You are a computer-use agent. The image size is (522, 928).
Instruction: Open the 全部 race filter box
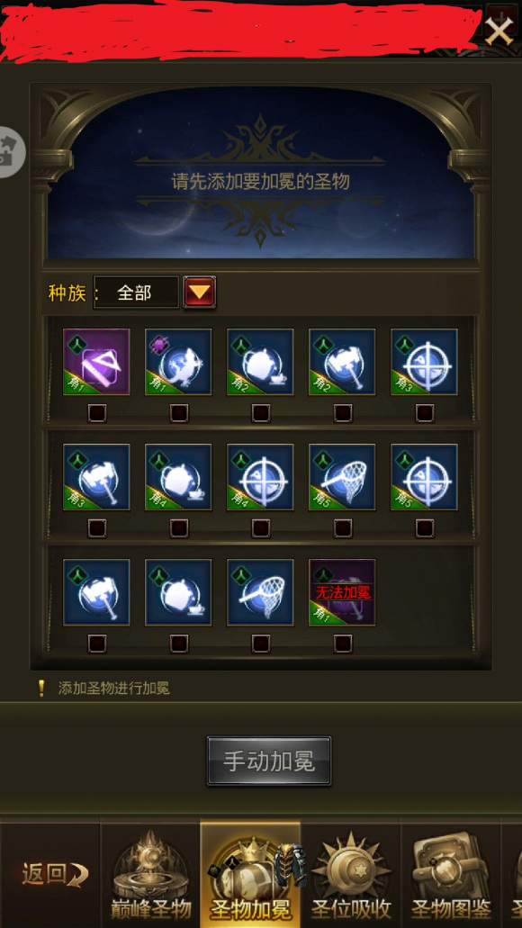pos(136,293)
